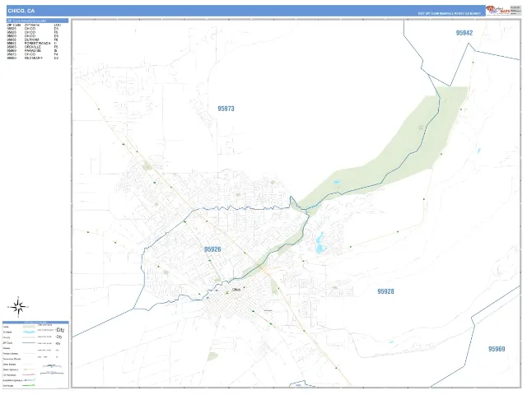The height and width of the screenshot is (395, 527).
Task: Click the largest City text sample in legend
Action: point(60,330)
